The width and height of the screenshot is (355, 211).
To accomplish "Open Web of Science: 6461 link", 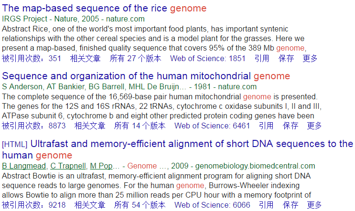I will click(212, 126).
